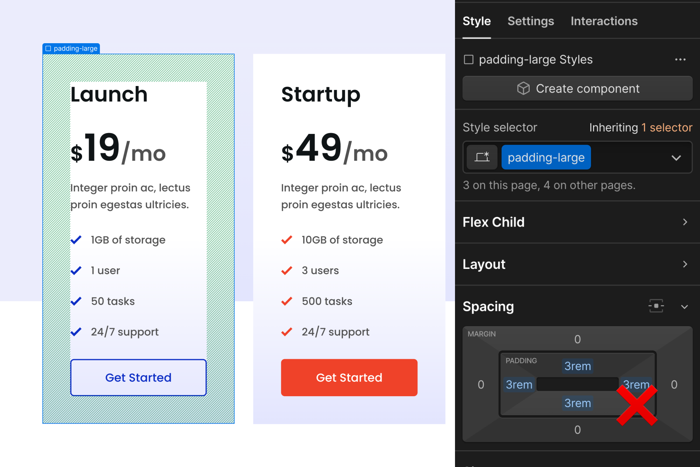This screenshot has width=700, height=467.
Task: Edit the bottom padding 3rem value
Action: pos(577,403)
